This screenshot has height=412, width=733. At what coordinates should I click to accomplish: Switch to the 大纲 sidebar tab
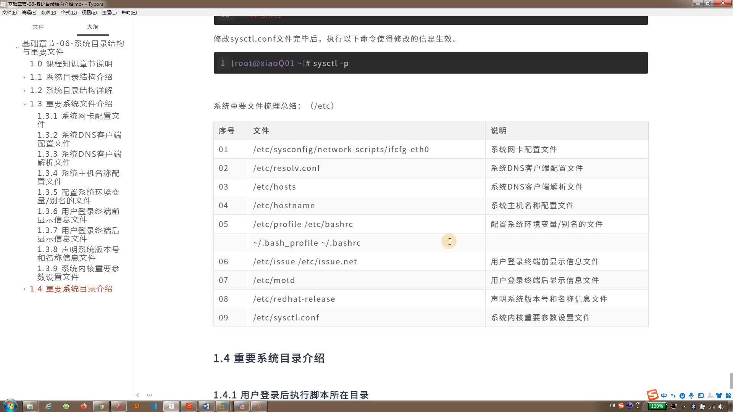93,27
